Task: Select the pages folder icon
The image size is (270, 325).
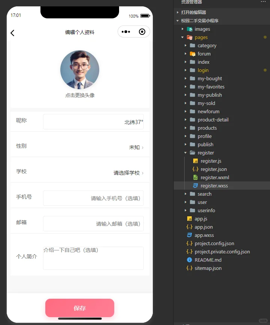Action: pyautogui.click(x=189, y=37)
